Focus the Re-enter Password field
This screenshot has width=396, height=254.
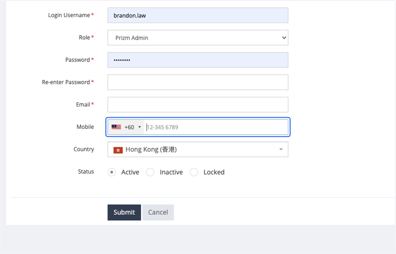[198, 82]
